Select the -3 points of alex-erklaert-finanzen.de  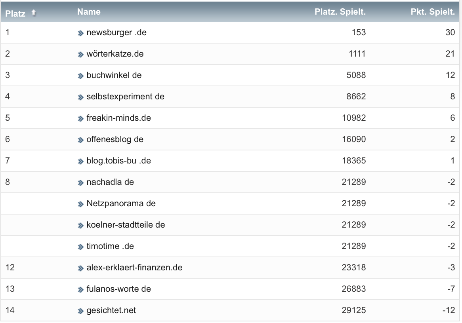[x=451, y=267]
